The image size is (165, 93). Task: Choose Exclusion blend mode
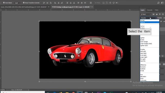150,67
